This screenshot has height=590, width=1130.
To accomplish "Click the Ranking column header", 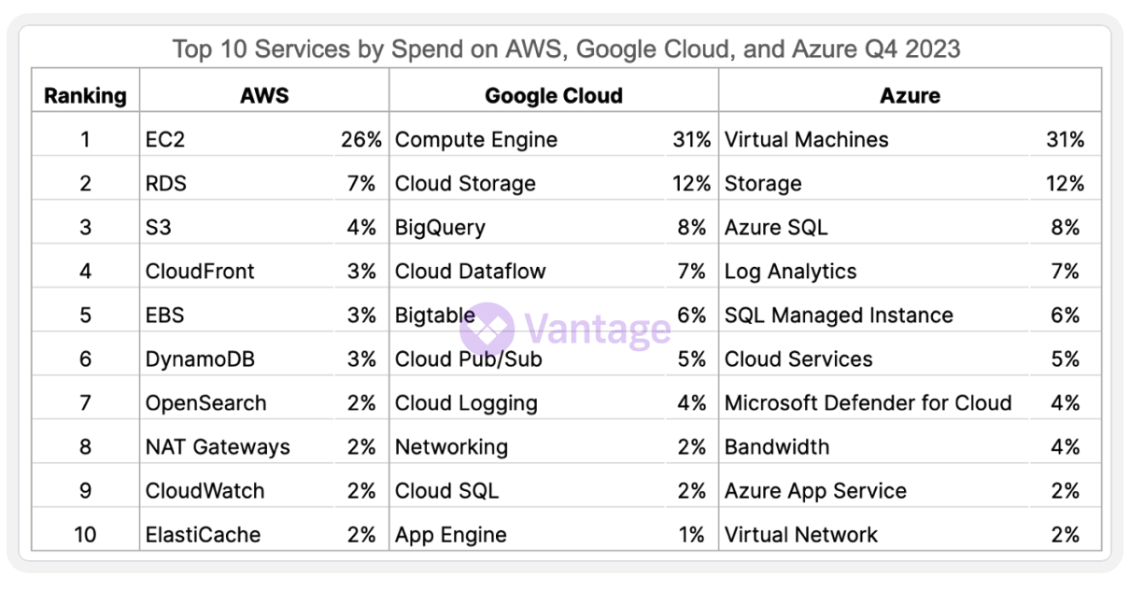I will coord(85,95).
